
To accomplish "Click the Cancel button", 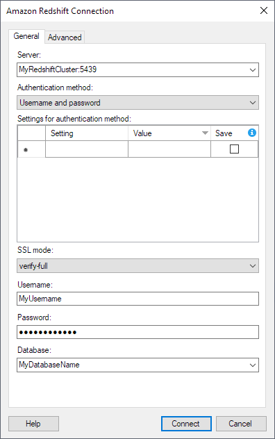I will coord(241,424).
